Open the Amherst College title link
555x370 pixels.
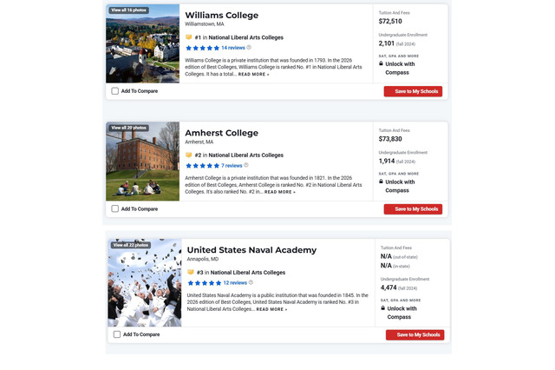(221, 133)
